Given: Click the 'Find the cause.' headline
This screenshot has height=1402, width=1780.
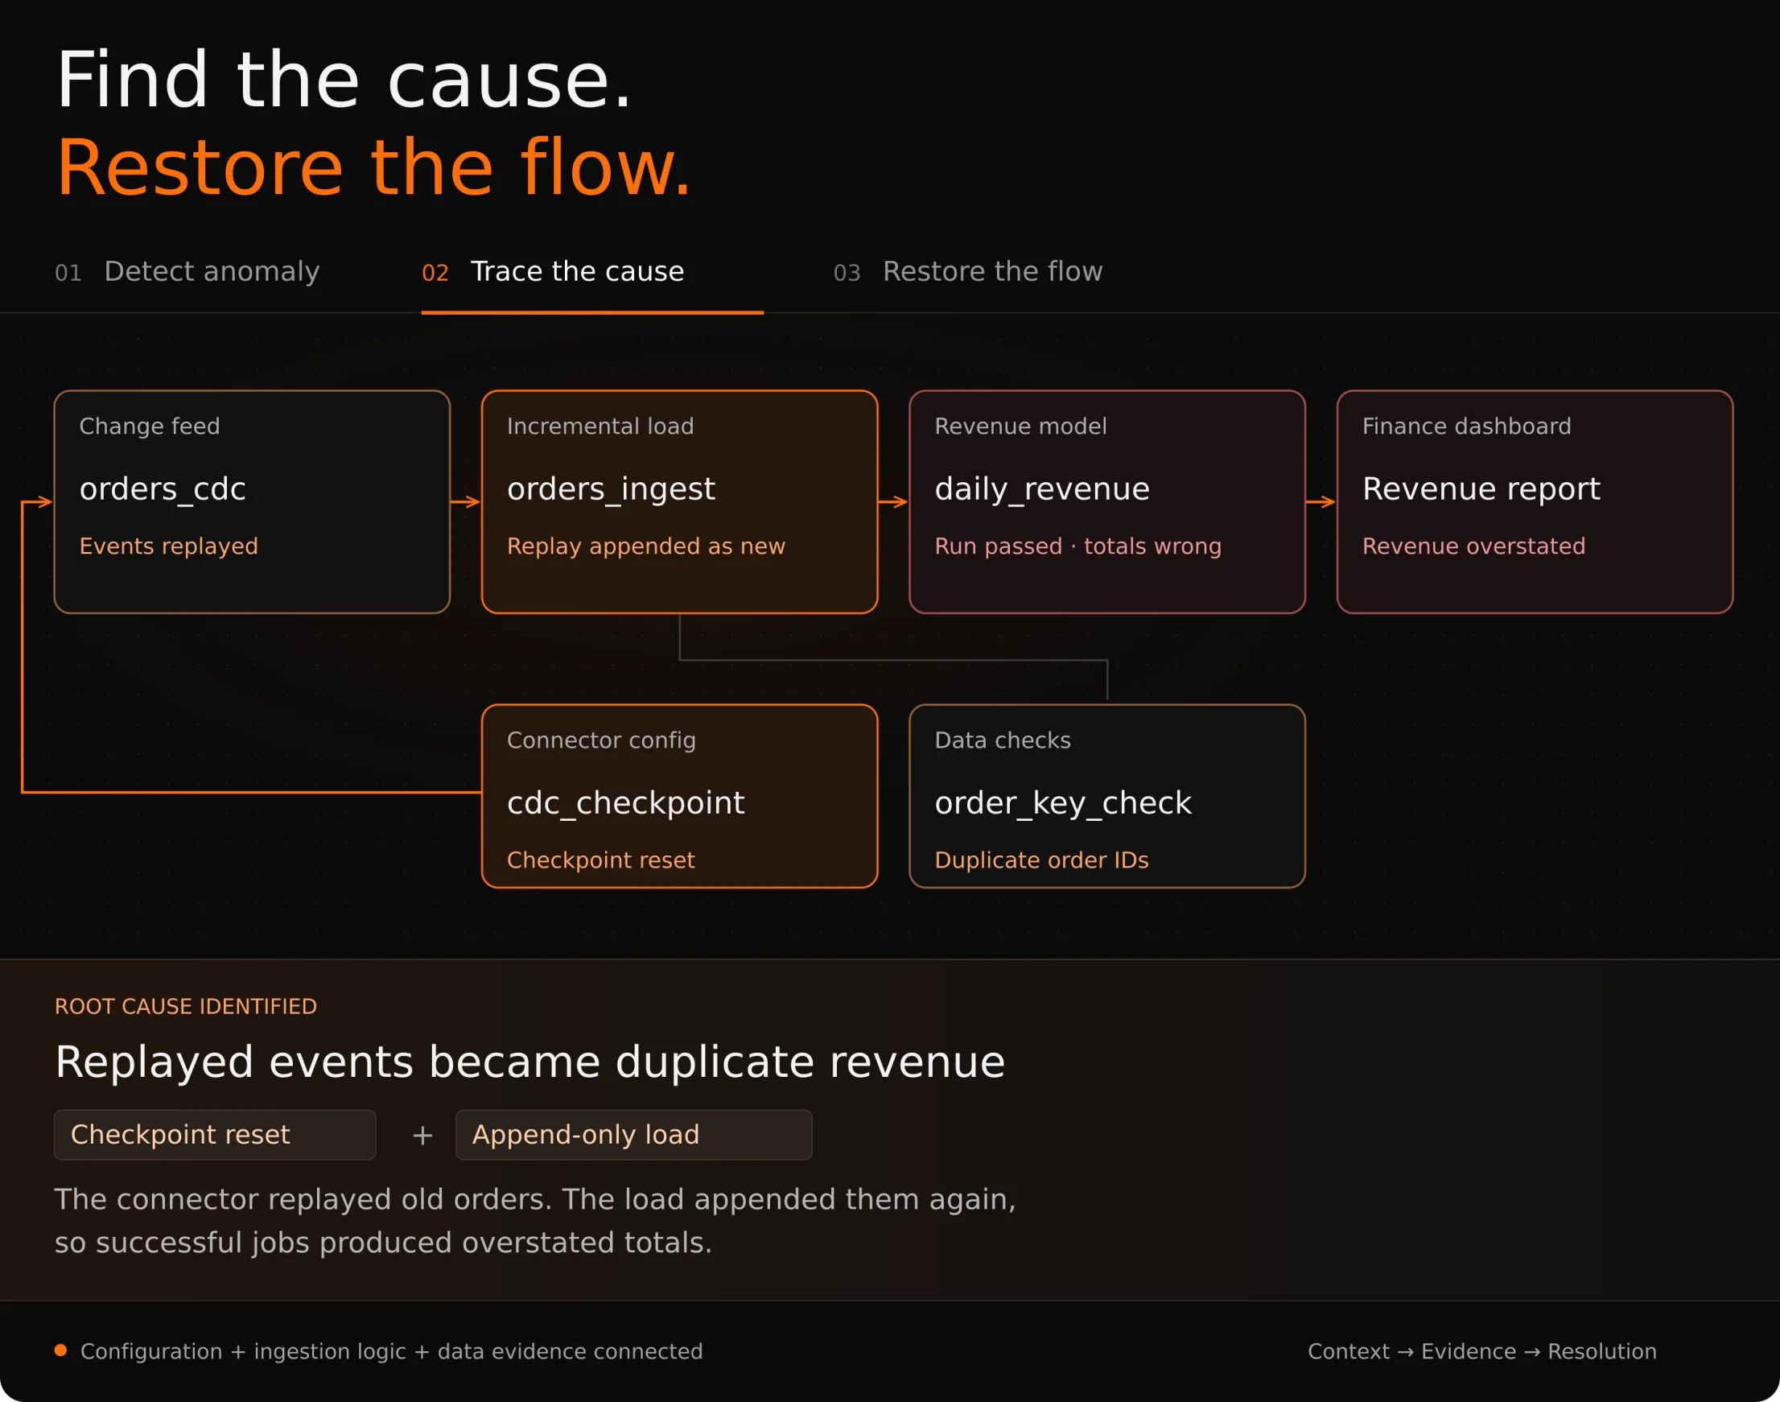Looking at the screenshot, I should point(344,80).
